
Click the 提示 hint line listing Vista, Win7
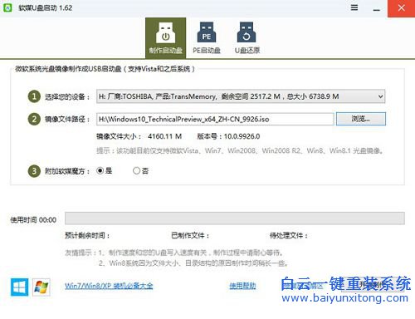240,150
